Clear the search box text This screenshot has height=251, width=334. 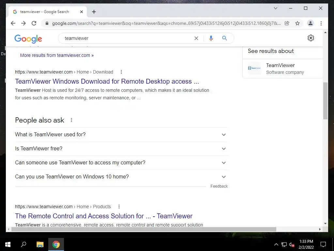196,38
